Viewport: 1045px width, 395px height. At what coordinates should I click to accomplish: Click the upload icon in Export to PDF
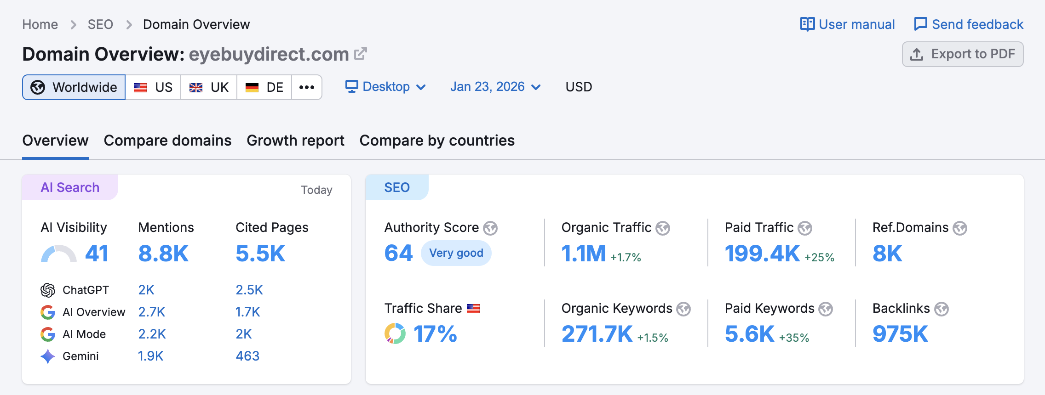click(917, 54)
